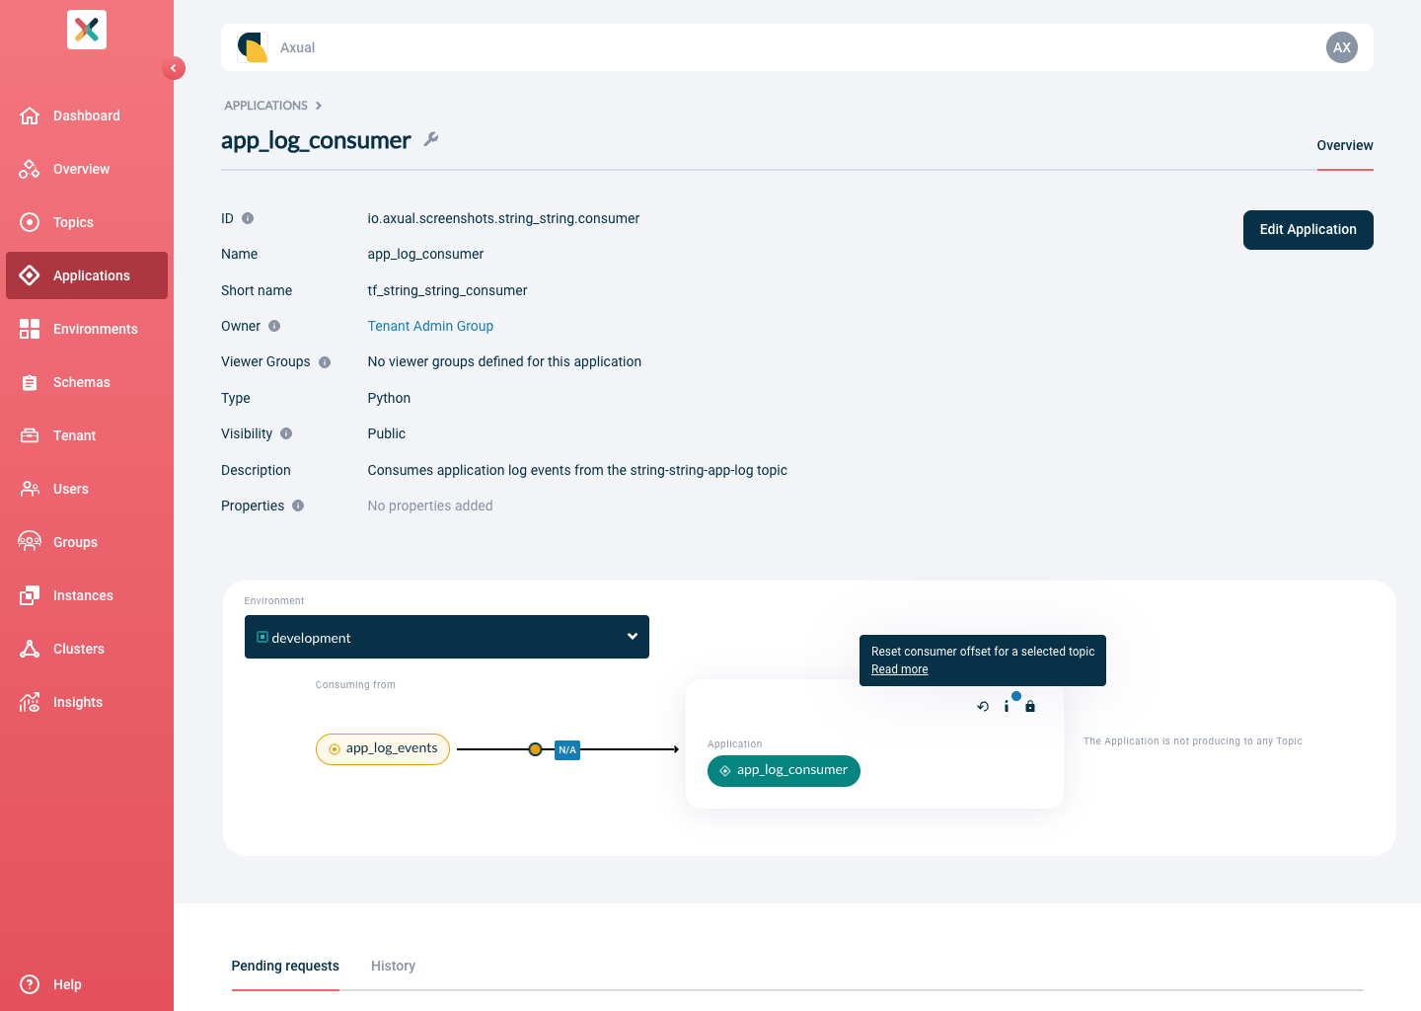Click the info icon next to Viewer Groups

click(x=325, y=362)
